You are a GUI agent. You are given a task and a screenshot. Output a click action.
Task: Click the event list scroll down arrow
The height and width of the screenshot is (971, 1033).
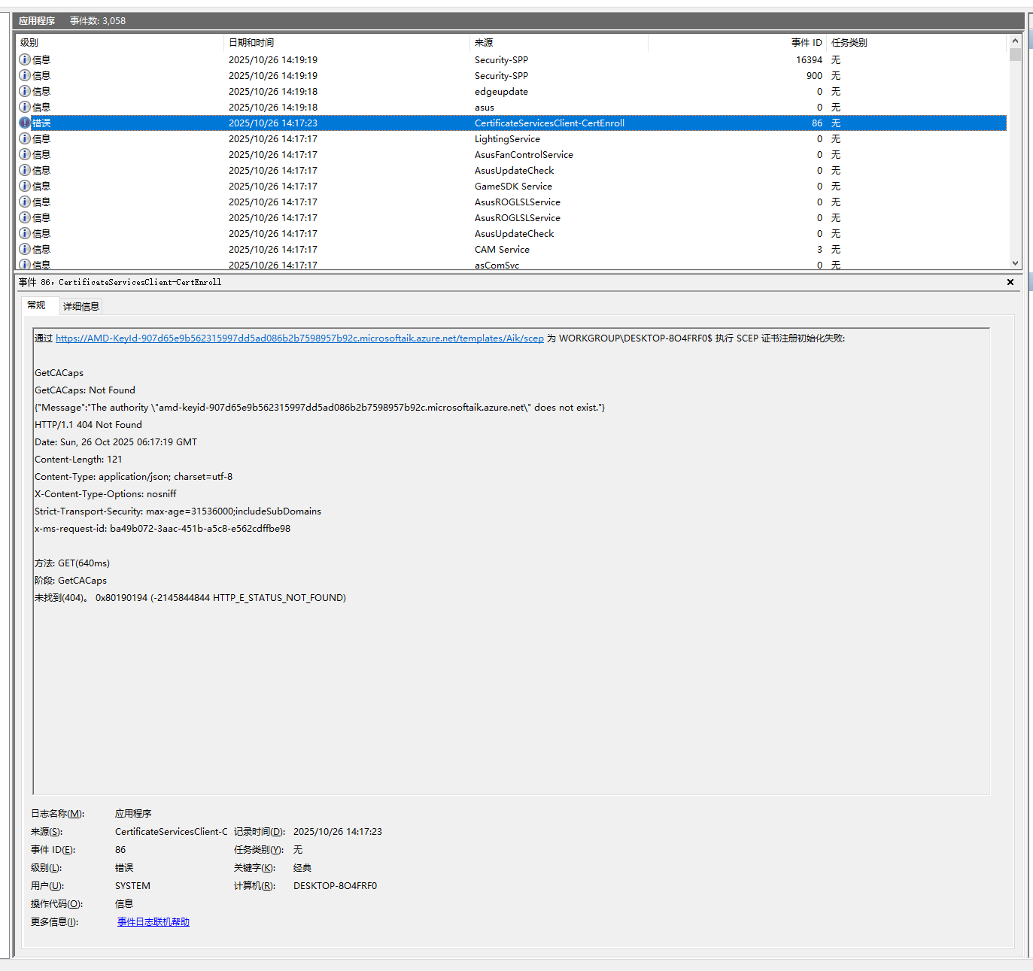click(x=1015, y=263)
